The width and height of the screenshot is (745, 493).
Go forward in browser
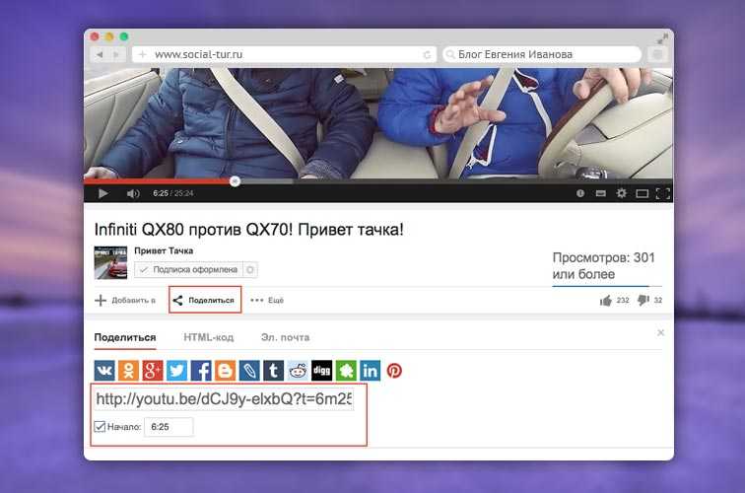point(117,54)
